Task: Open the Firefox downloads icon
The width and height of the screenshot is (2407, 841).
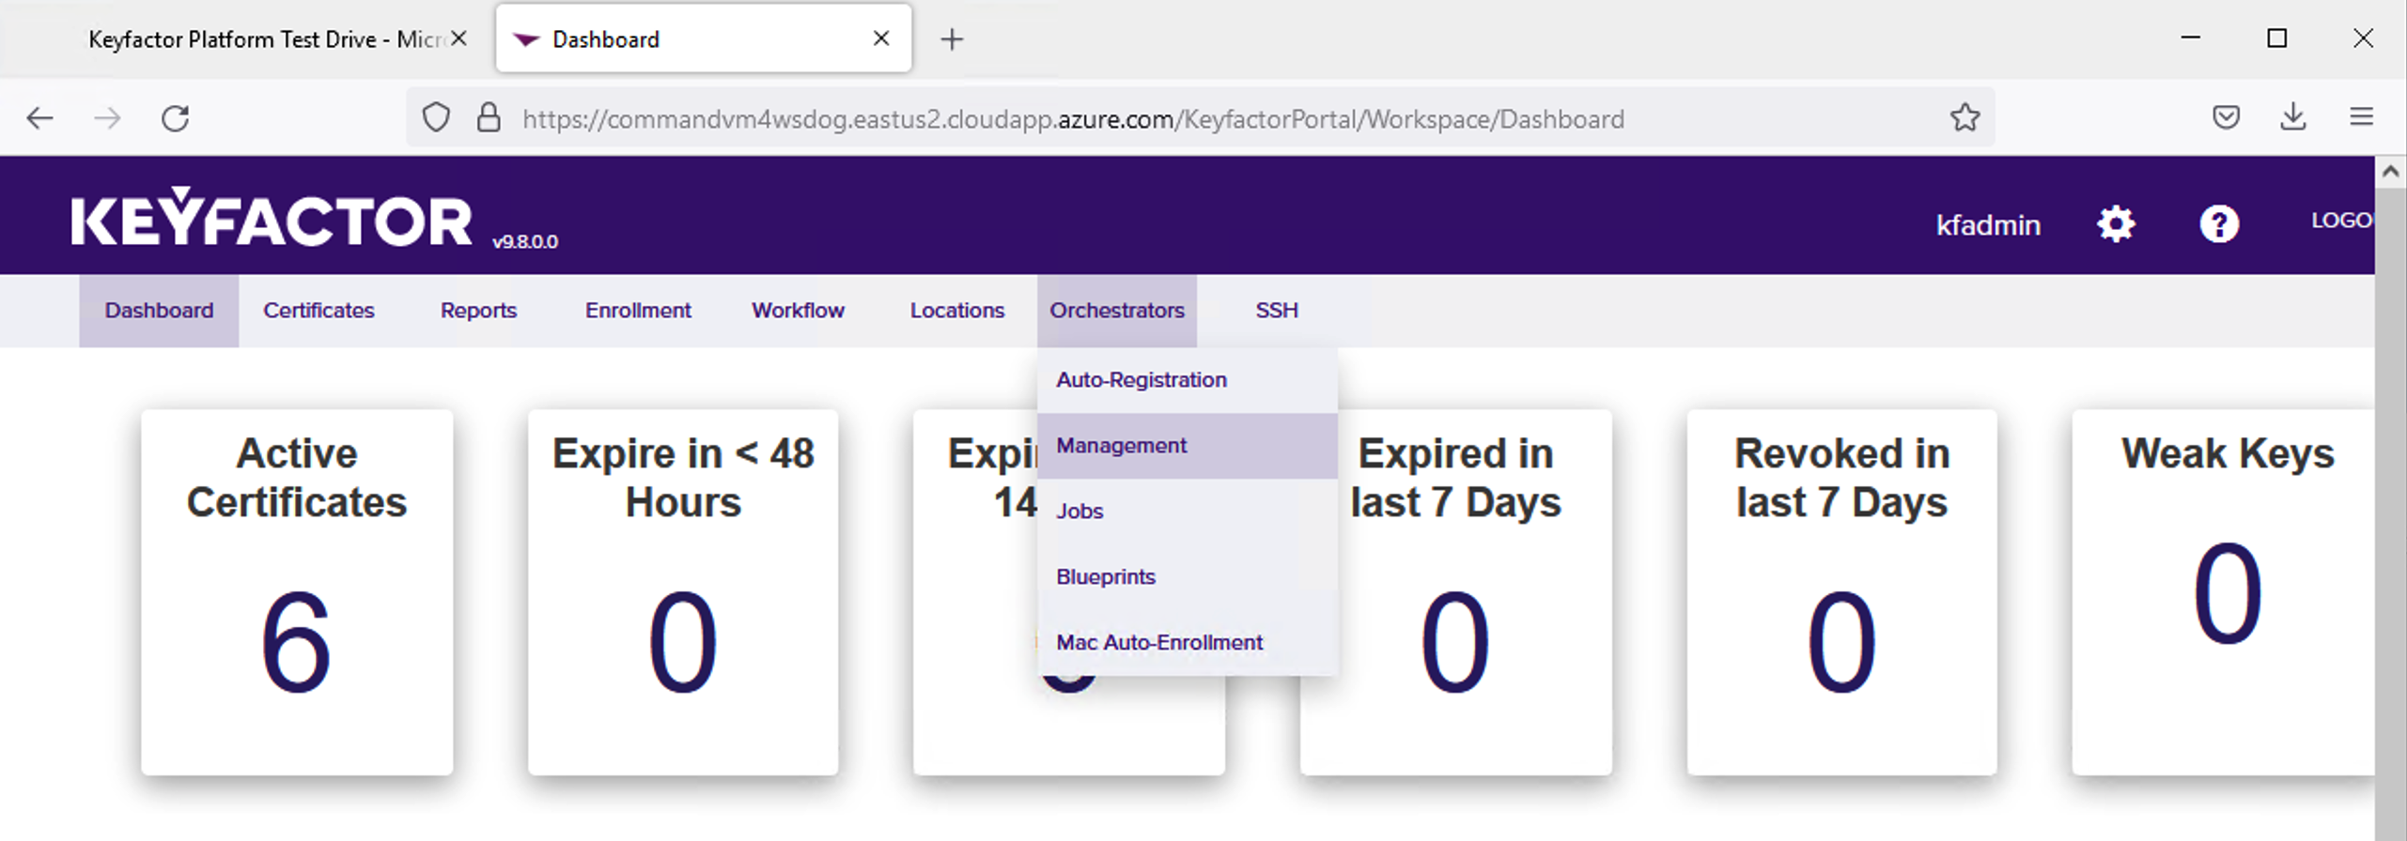Action: 2292,117
